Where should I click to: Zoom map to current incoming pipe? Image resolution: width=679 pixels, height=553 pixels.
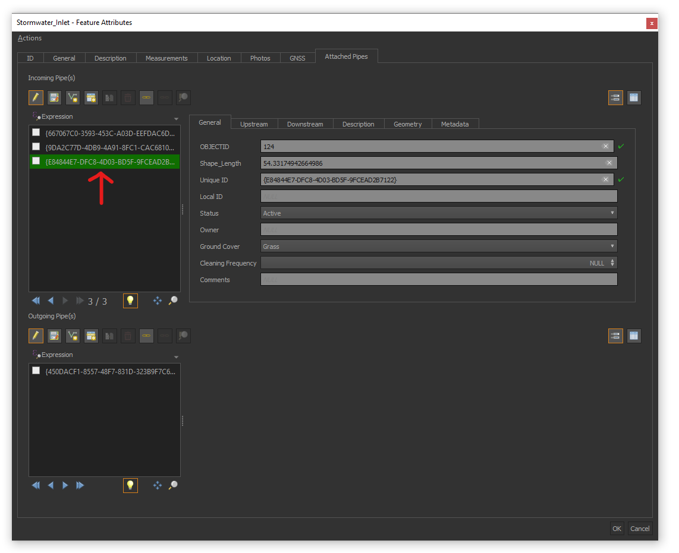pyautogui.click(x=173, y=301)
